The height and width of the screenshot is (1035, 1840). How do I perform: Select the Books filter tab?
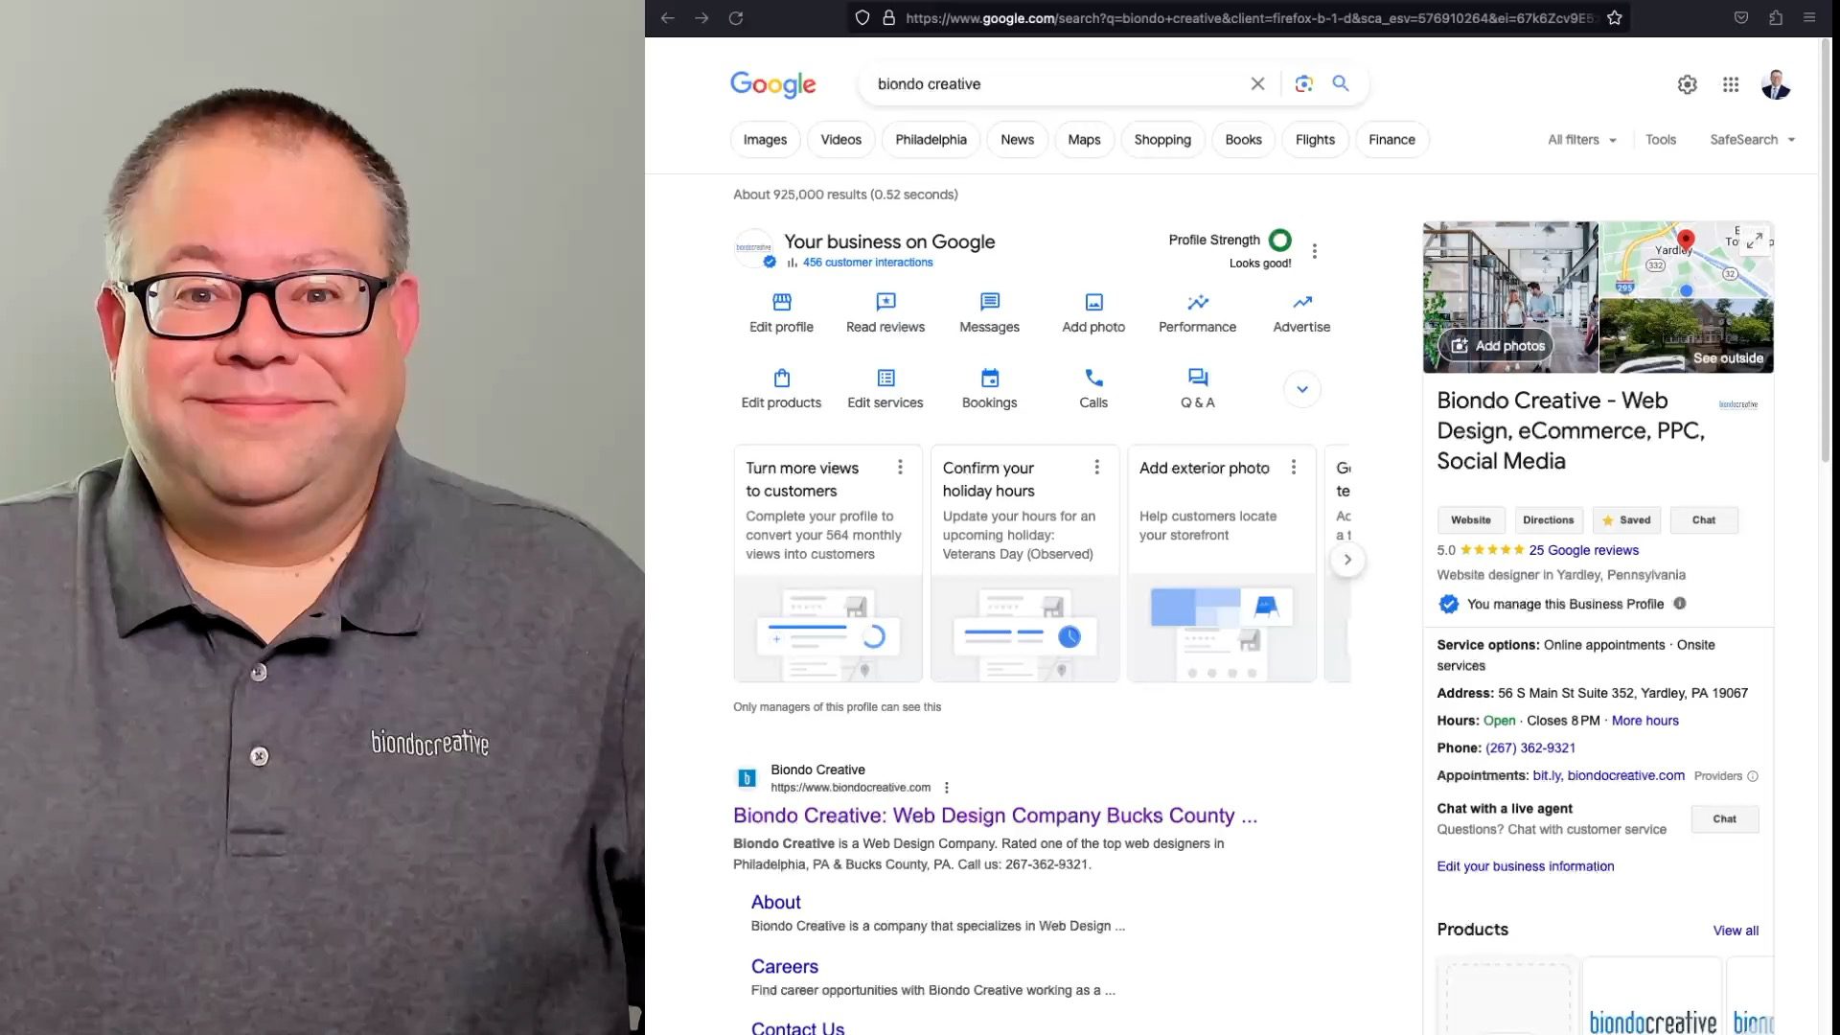[1243, 140]
